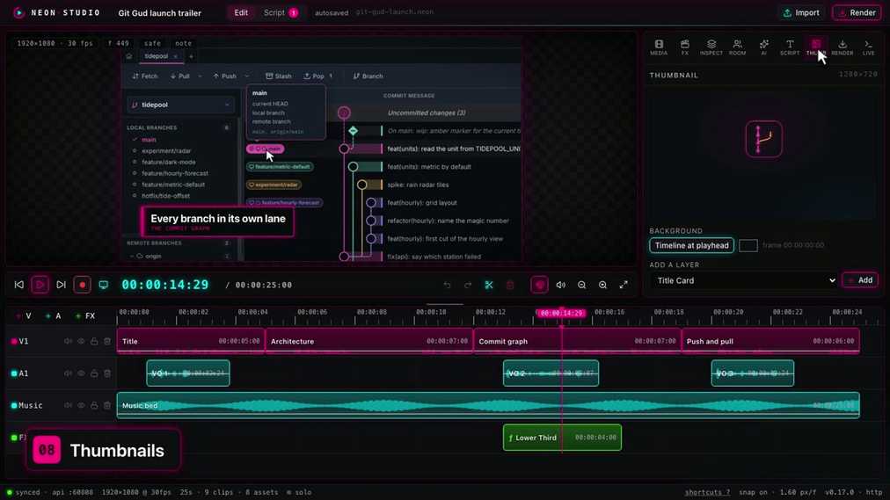Skip to the end of the timeline
This screenshot has width=890, height=500.
[61, 285]
